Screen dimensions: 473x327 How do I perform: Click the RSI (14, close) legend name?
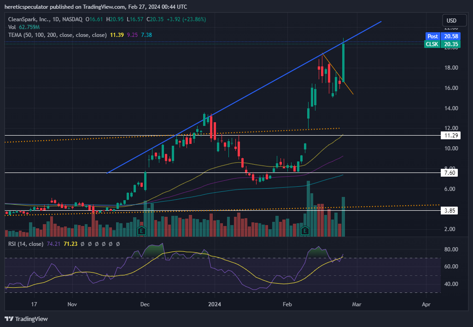pyautogui.click(x=26, y=244)
